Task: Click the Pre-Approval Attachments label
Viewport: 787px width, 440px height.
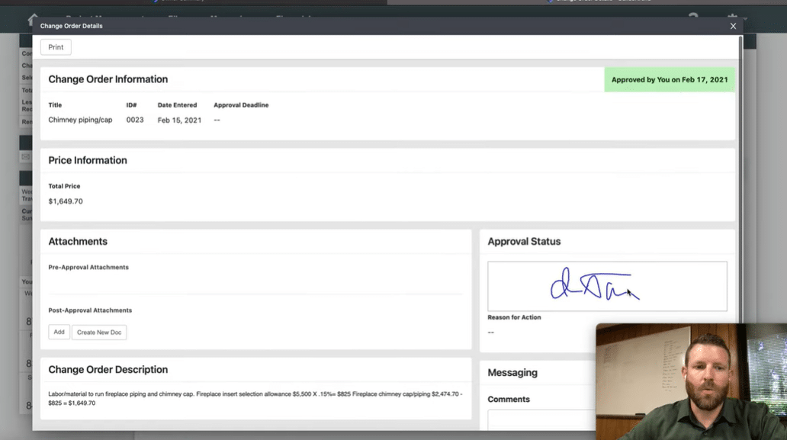Action: coord(88,268)
